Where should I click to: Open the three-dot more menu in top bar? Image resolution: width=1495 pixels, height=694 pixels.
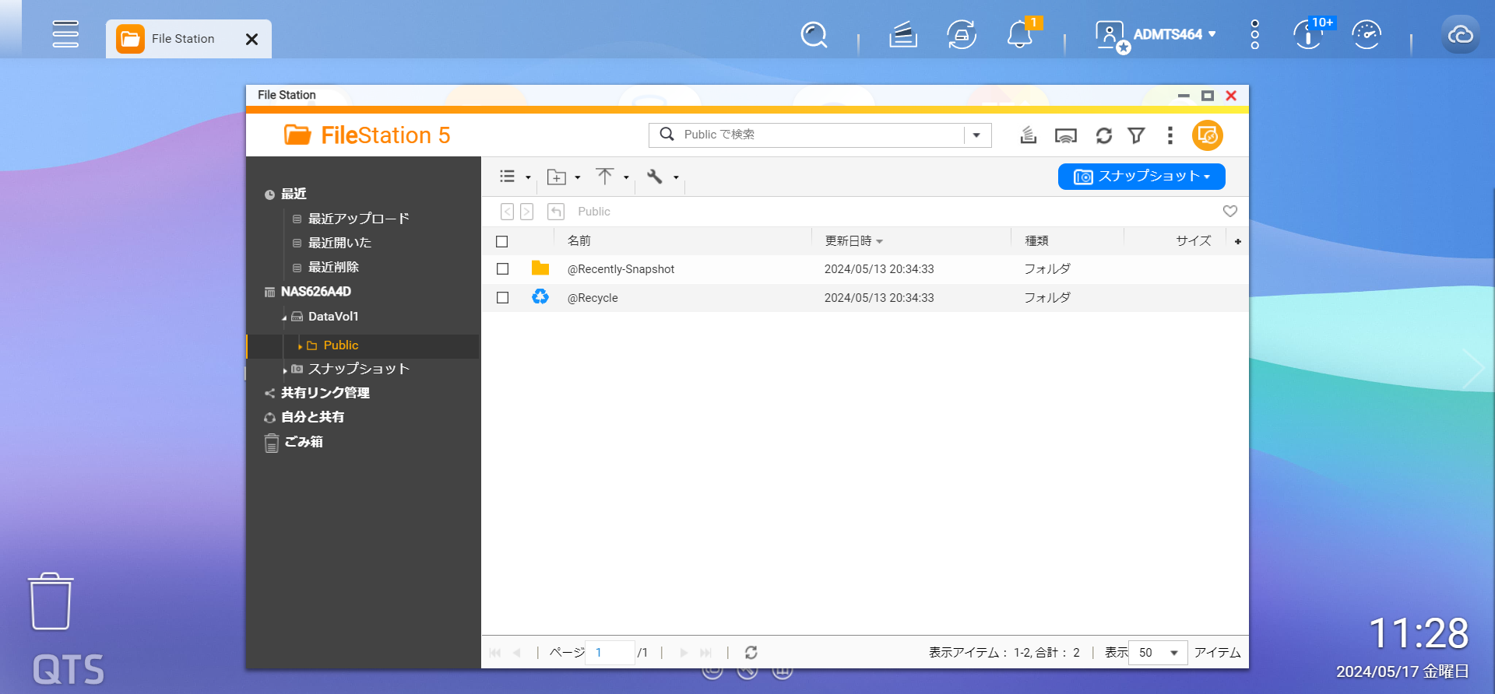click(x=1254, y=35)
